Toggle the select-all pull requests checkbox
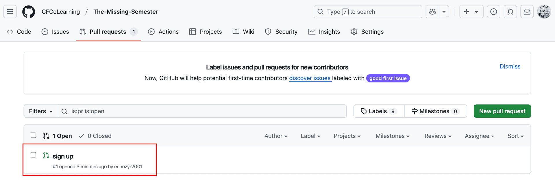This screenshot has width=555, height=181. [34, 135]
